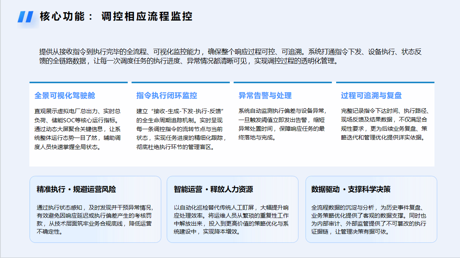Click the paragraph starting 以自动化巡检替代
Image resolution: width=460 pixels, height=258 pixels.
231,220
